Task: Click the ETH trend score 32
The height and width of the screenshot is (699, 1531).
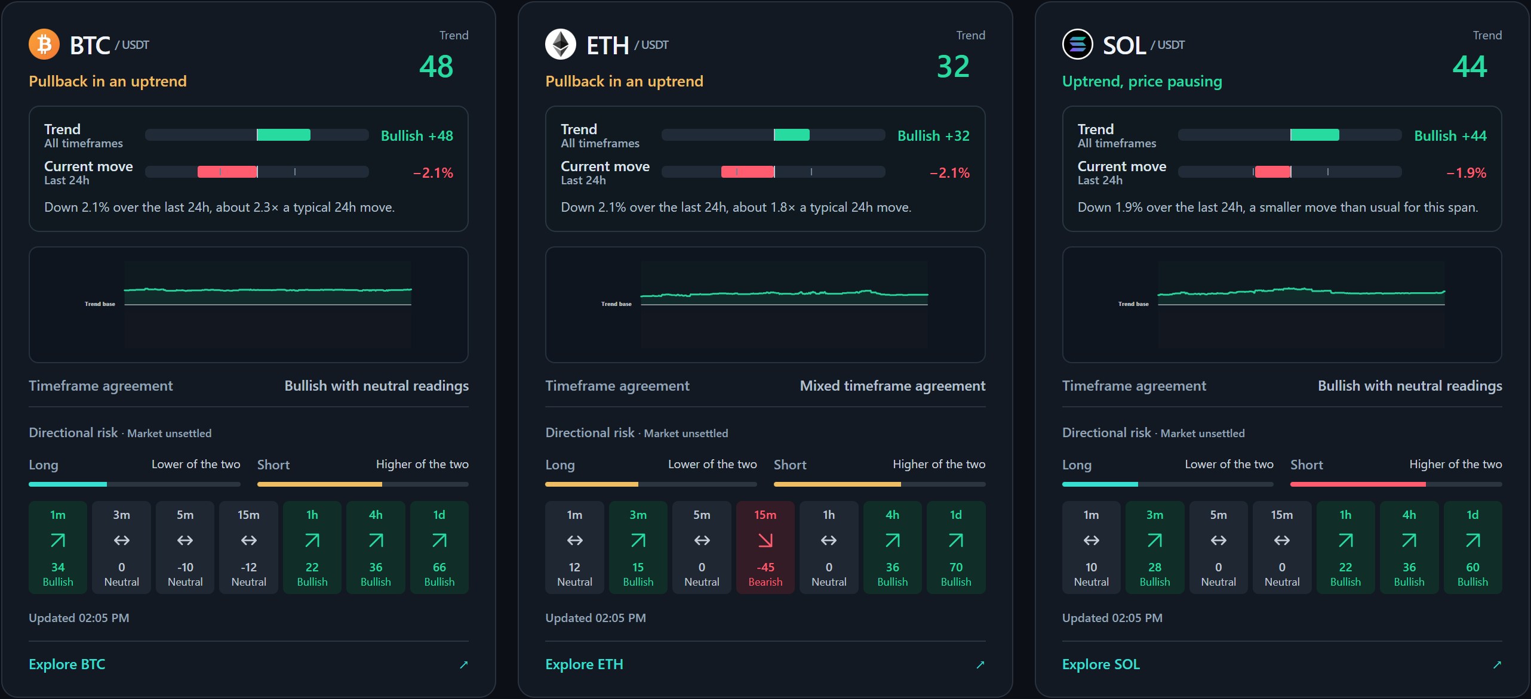Action: (954, 67)
